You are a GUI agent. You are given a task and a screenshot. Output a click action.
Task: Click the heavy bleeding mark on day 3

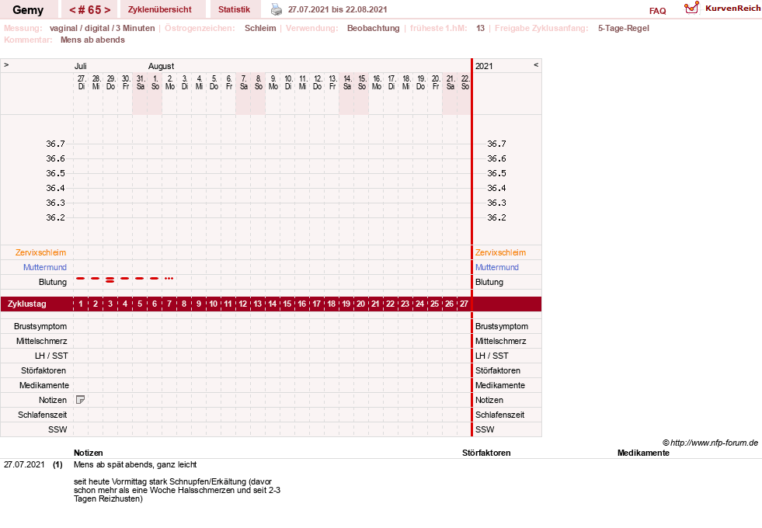110,280
